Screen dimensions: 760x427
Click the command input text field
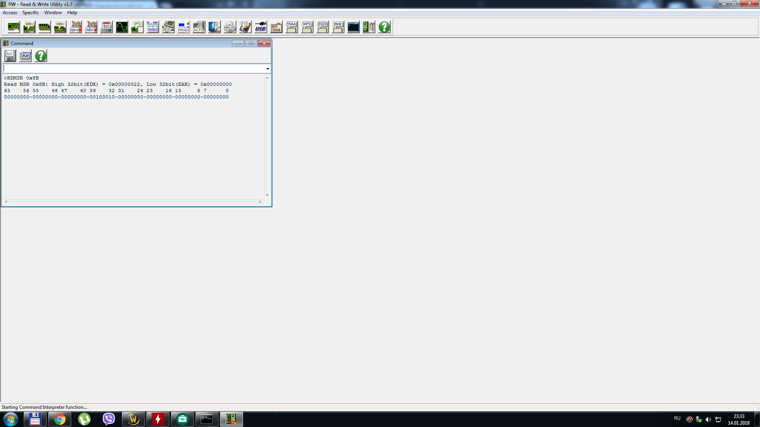pyautogui.click(x=134, y=69)
